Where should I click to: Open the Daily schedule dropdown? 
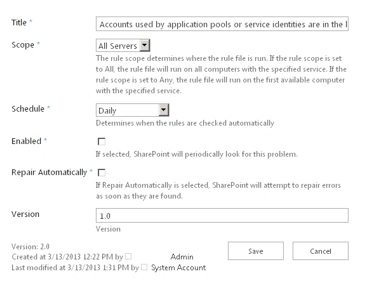point(133,110)
